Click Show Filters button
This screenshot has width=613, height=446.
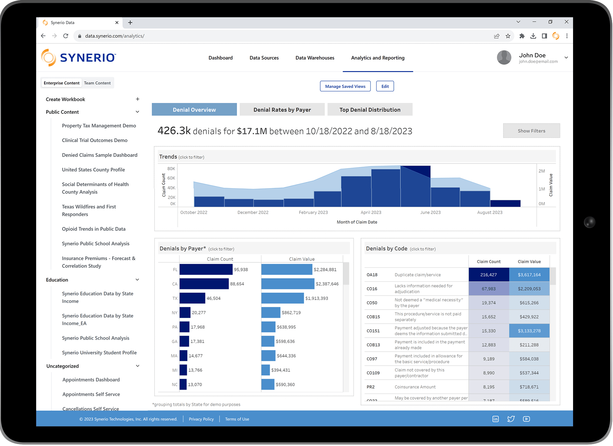pyautogui.click(x=531, y=131)
